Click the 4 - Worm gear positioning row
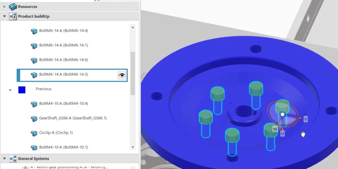The width and height of the screenshot is (338, 169). click(x=69, y=167)
